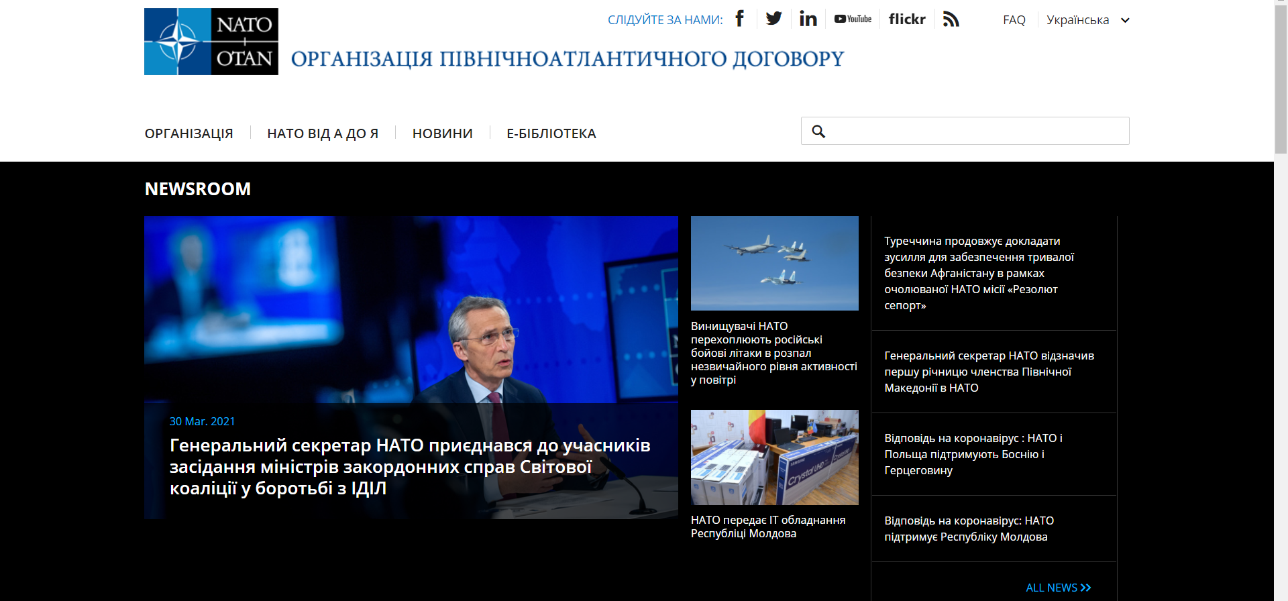The height and width of the screenshot is (601, 1288).
Task: Focus the site search input field
Action: [965, 131]
